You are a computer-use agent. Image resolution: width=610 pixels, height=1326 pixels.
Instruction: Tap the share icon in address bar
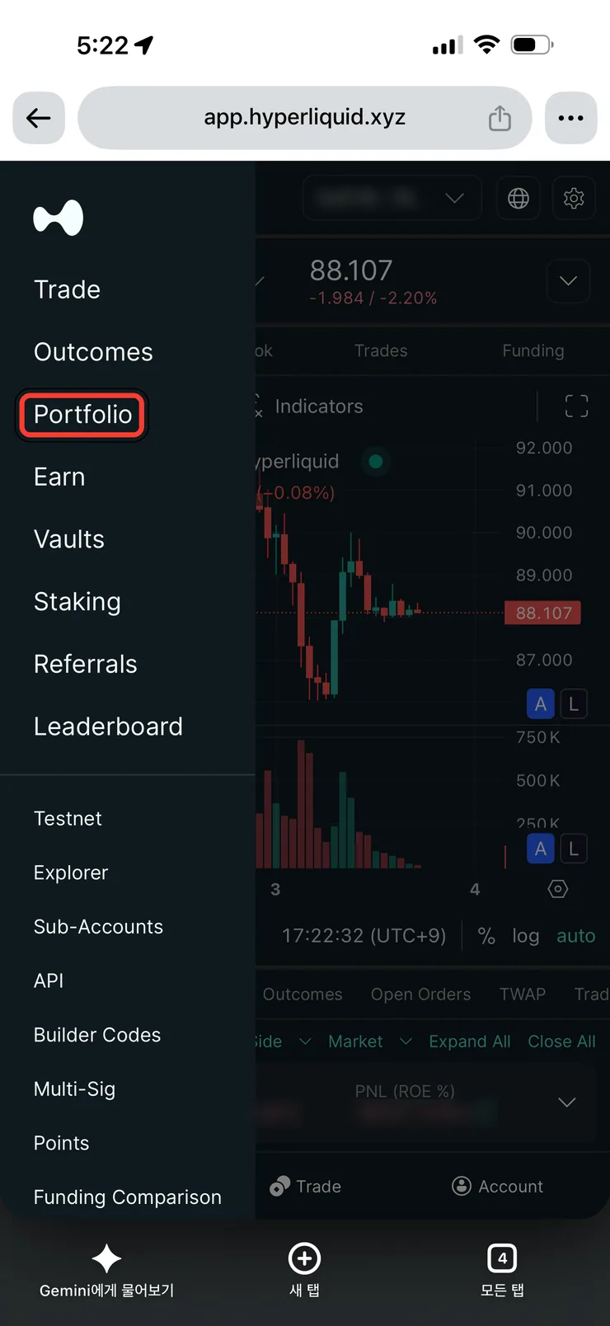[x=500, y=118]
